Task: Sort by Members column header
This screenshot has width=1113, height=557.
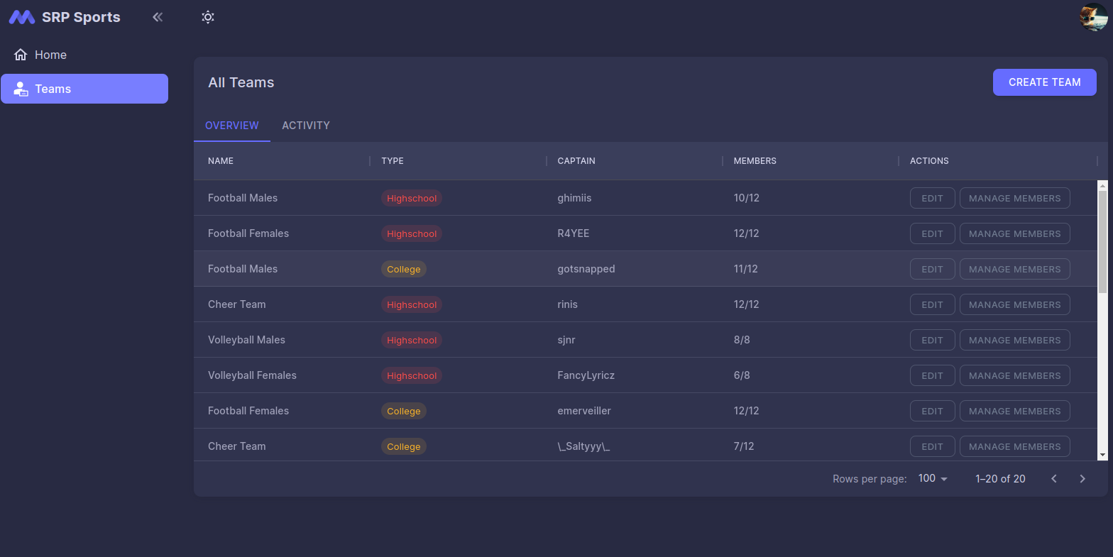Action: pos(755,161)
